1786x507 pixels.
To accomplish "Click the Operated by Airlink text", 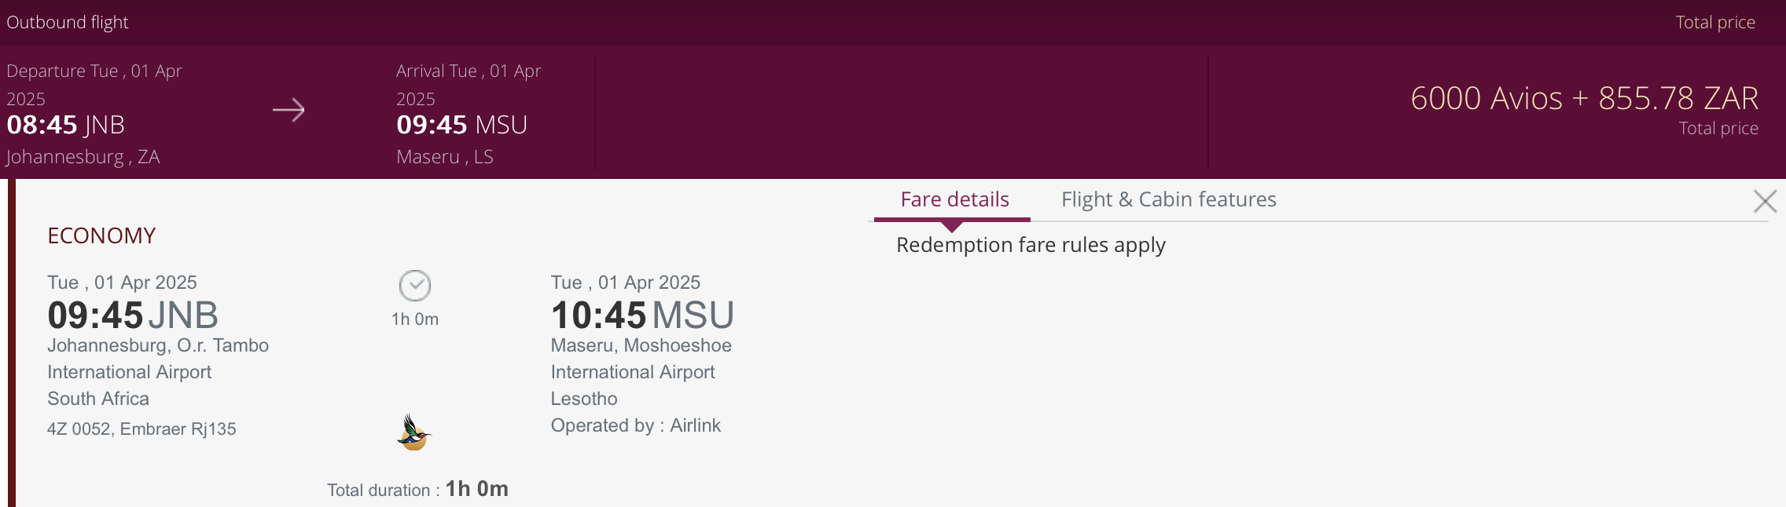I will [x=635, y=425].
